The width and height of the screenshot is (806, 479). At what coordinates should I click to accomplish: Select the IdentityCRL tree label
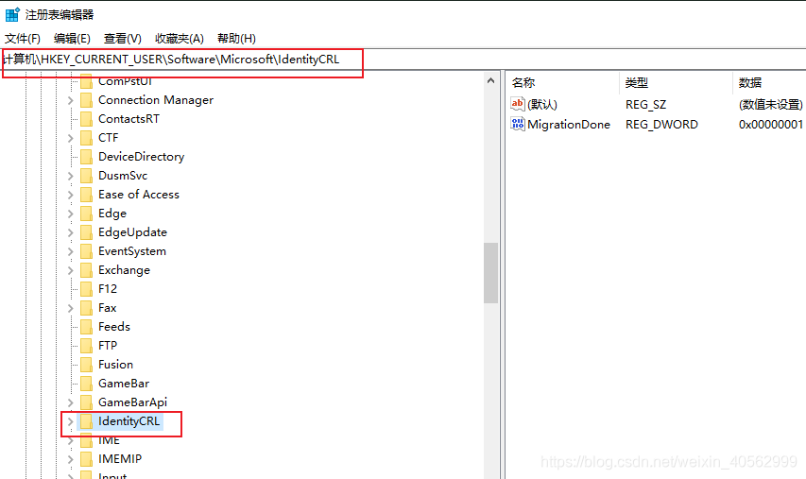pyautogui.click(x=129, y=421)
